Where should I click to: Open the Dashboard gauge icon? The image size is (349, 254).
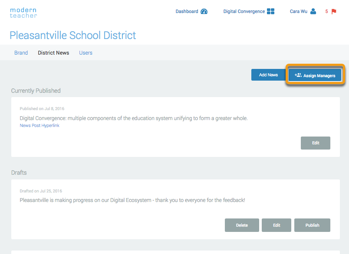tap(204, 11)
